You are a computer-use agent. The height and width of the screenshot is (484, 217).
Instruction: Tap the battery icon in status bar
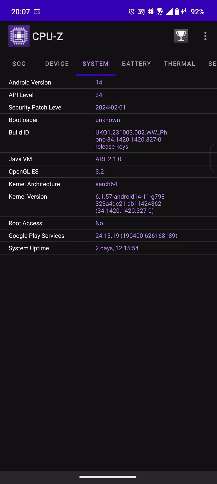click(177, 12)
